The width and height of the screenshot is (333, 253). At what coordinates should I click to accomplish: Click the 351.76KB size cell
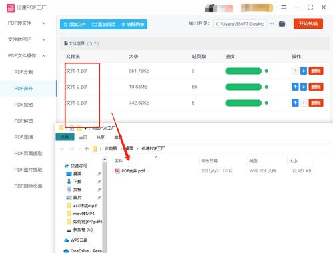pyautogui.click(x=139, y=71)
